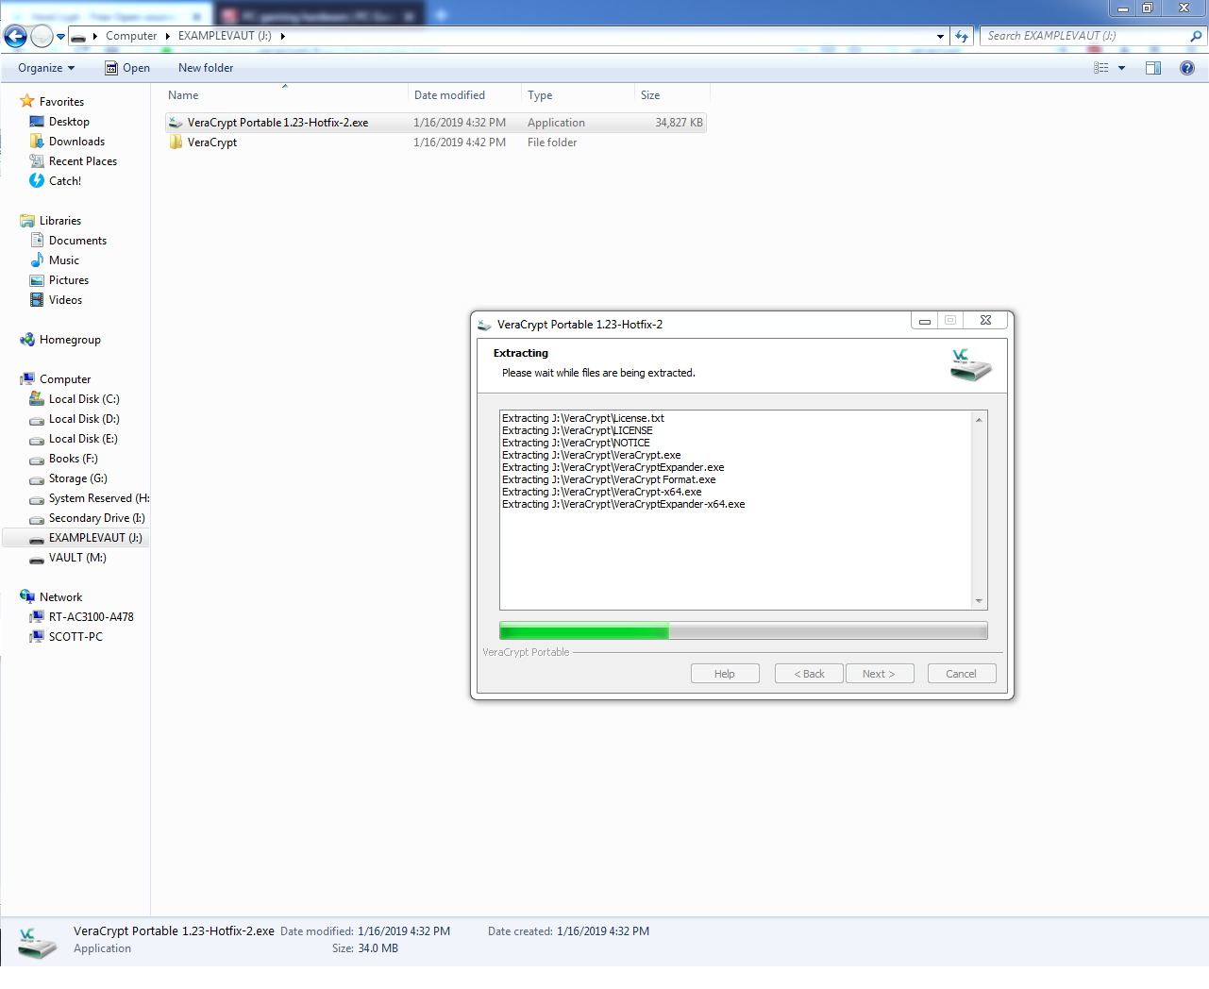Change the view with the views icon
1209x989 pixels.
pos(1101,68)
